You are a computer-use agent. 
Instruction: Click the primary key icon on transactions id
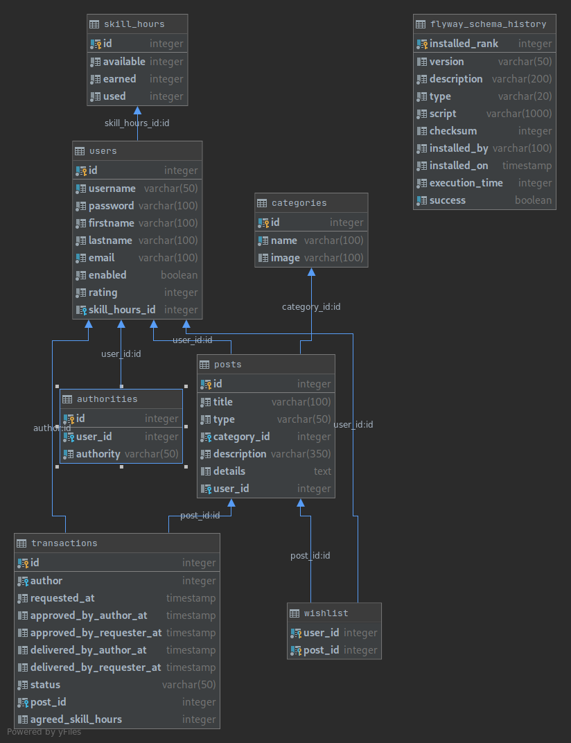[x=21, y=562]
